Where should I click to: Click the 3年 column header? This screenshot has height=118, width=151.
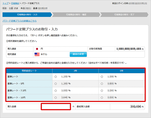tap(75, 71)
